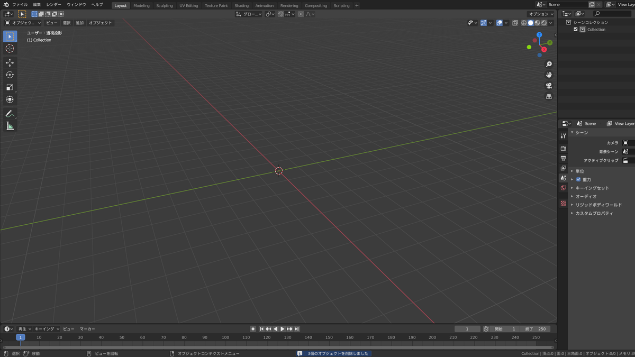Click the viewport zoom magnifier icon
The height and width of the screenshot is (357, 635).
[549, 65]
